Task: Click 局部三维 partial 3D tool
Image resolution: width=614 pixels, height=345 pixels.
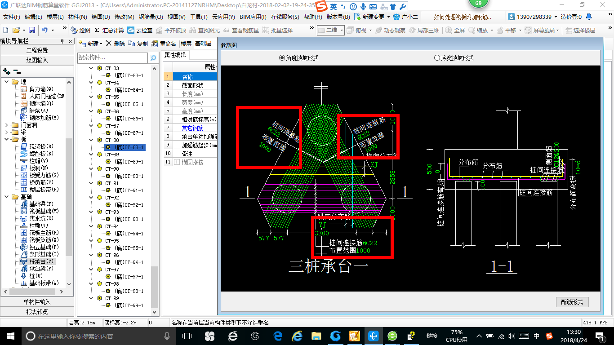Action: [x=424, y=30]
